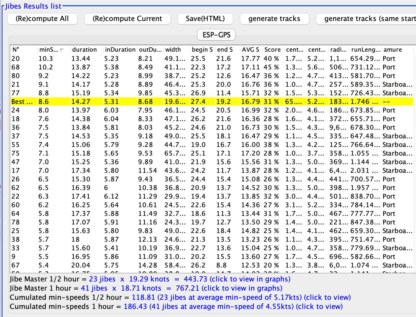Viewport: 416px width, 317px height.
Task: Click the generate tracks button
Action: [x=274, y=19]
